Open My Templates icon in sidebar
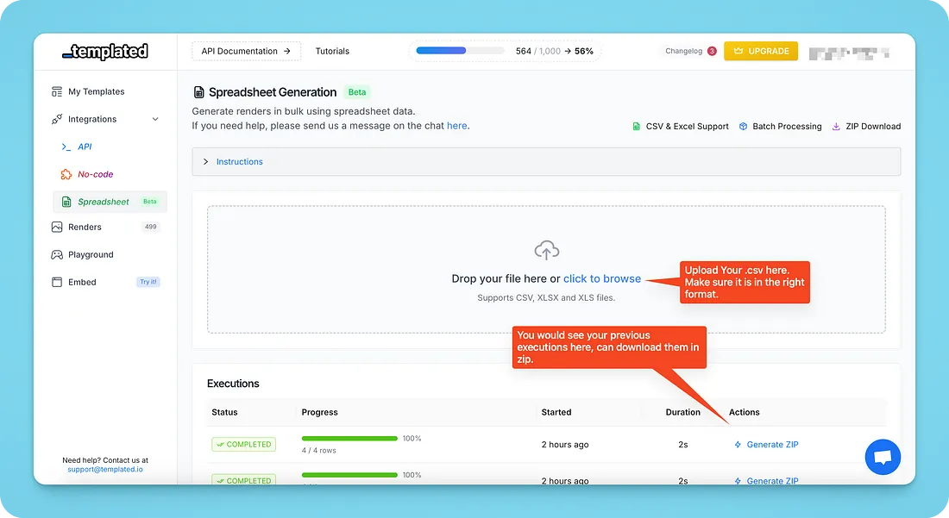Image resolution: width=949 pixels, height=518 pixels. pyautogui.click(x=57, y=92)
